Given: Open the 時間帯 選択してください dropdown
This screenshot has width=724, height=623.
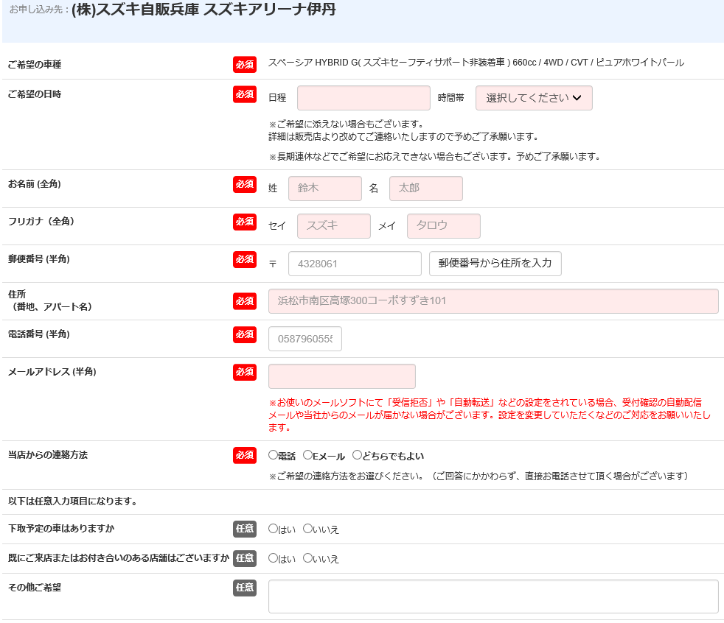Looking at the screenshot, I should point(534,98).
